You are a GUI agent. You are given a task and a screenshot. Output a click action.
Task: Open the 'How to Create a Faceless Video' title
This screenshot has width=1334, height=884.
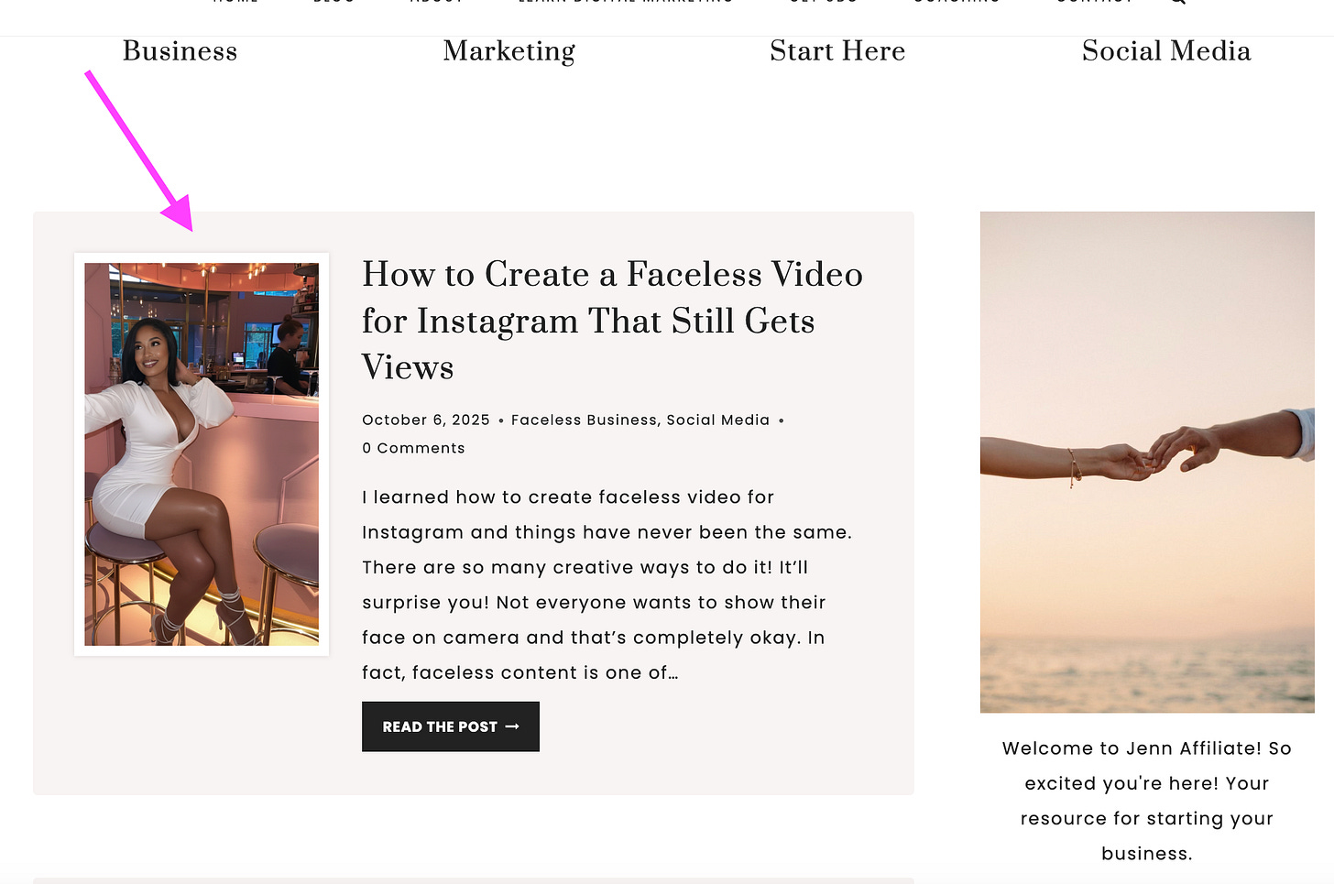(612, 321)
